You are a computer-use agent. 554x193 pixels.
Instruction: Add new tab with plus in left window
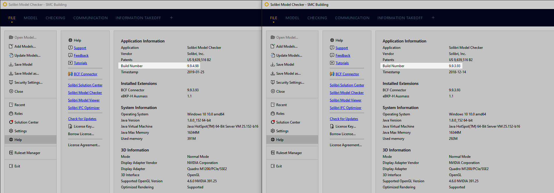coord(172,18)
